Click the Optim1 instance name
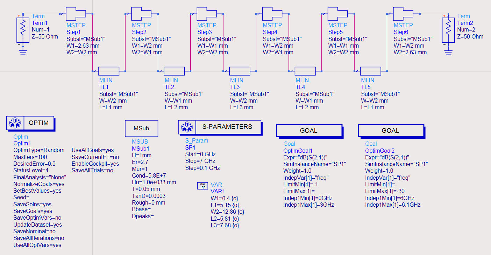491x255 pixels. [x=22, y=144]
